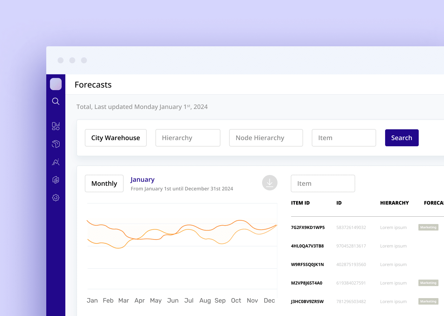This screenshot has height=316, width=444.
Task: Open settings gear in the sidebar
Action: pyautogui.click(x=56, y=198)
